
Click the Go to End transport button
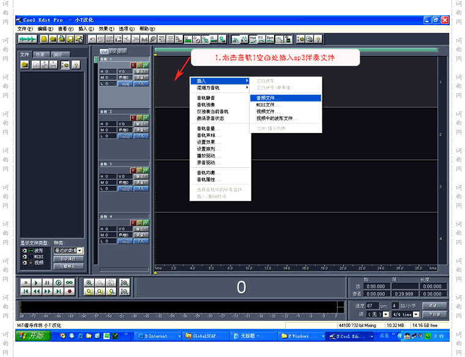click(58, 291)
